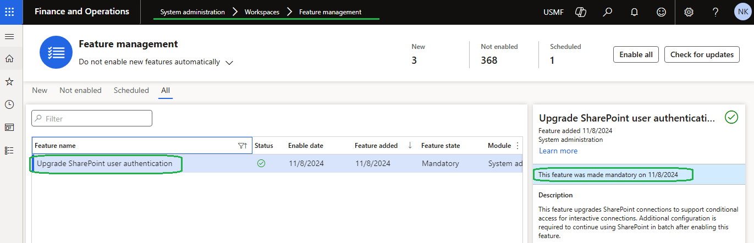Screen dimensions: 754x243
Task: Open NK user account avatar
Action: click(743, 12)
